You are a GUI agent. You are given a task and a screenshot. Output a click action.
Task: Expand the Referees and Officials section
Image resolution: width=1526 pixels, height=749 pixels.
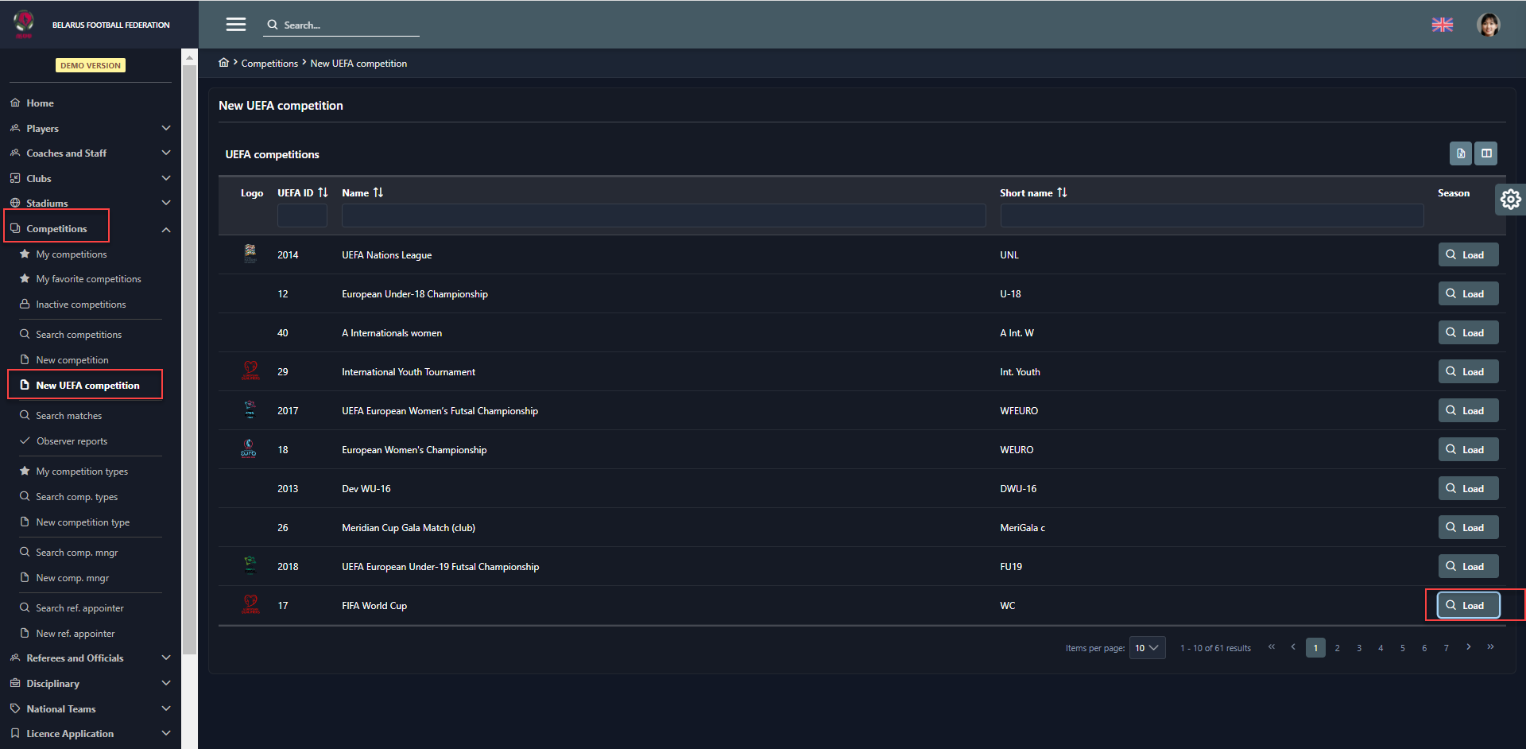point(165,658)
